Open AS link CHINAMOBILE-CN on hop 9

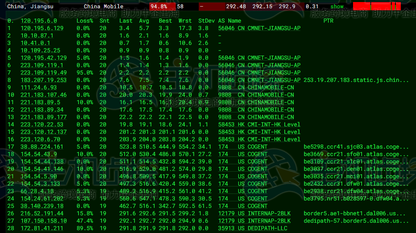[x=256, y=88]
